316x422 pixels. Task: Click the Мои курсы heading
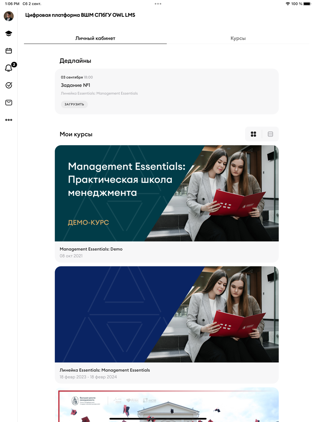[76, 134]
